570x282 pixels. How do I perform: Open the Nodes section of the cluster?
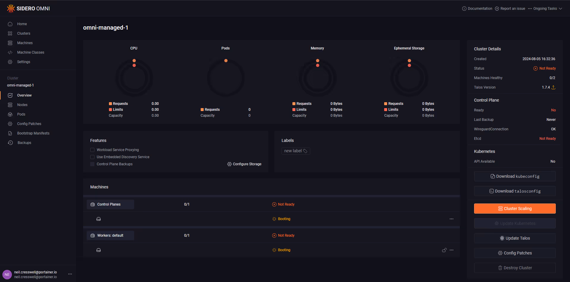coord(22,105)
